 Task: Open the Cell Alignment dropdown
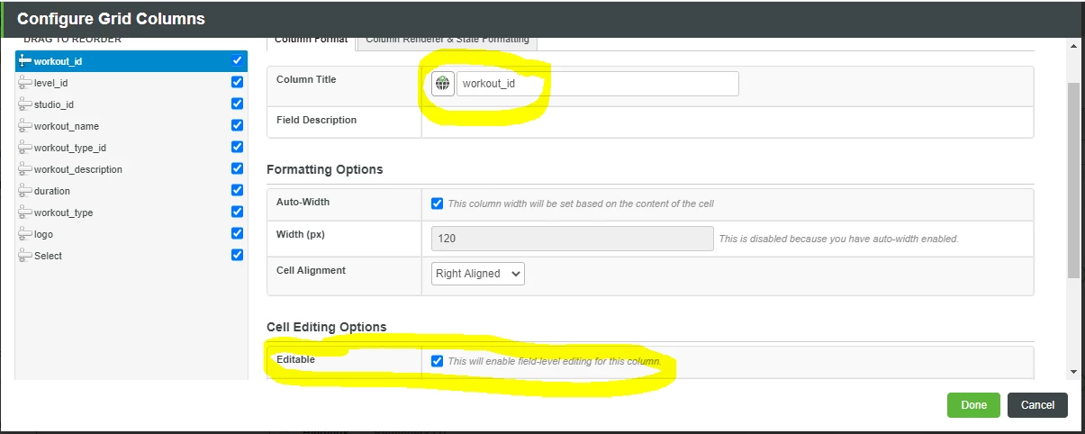(478, 274)
